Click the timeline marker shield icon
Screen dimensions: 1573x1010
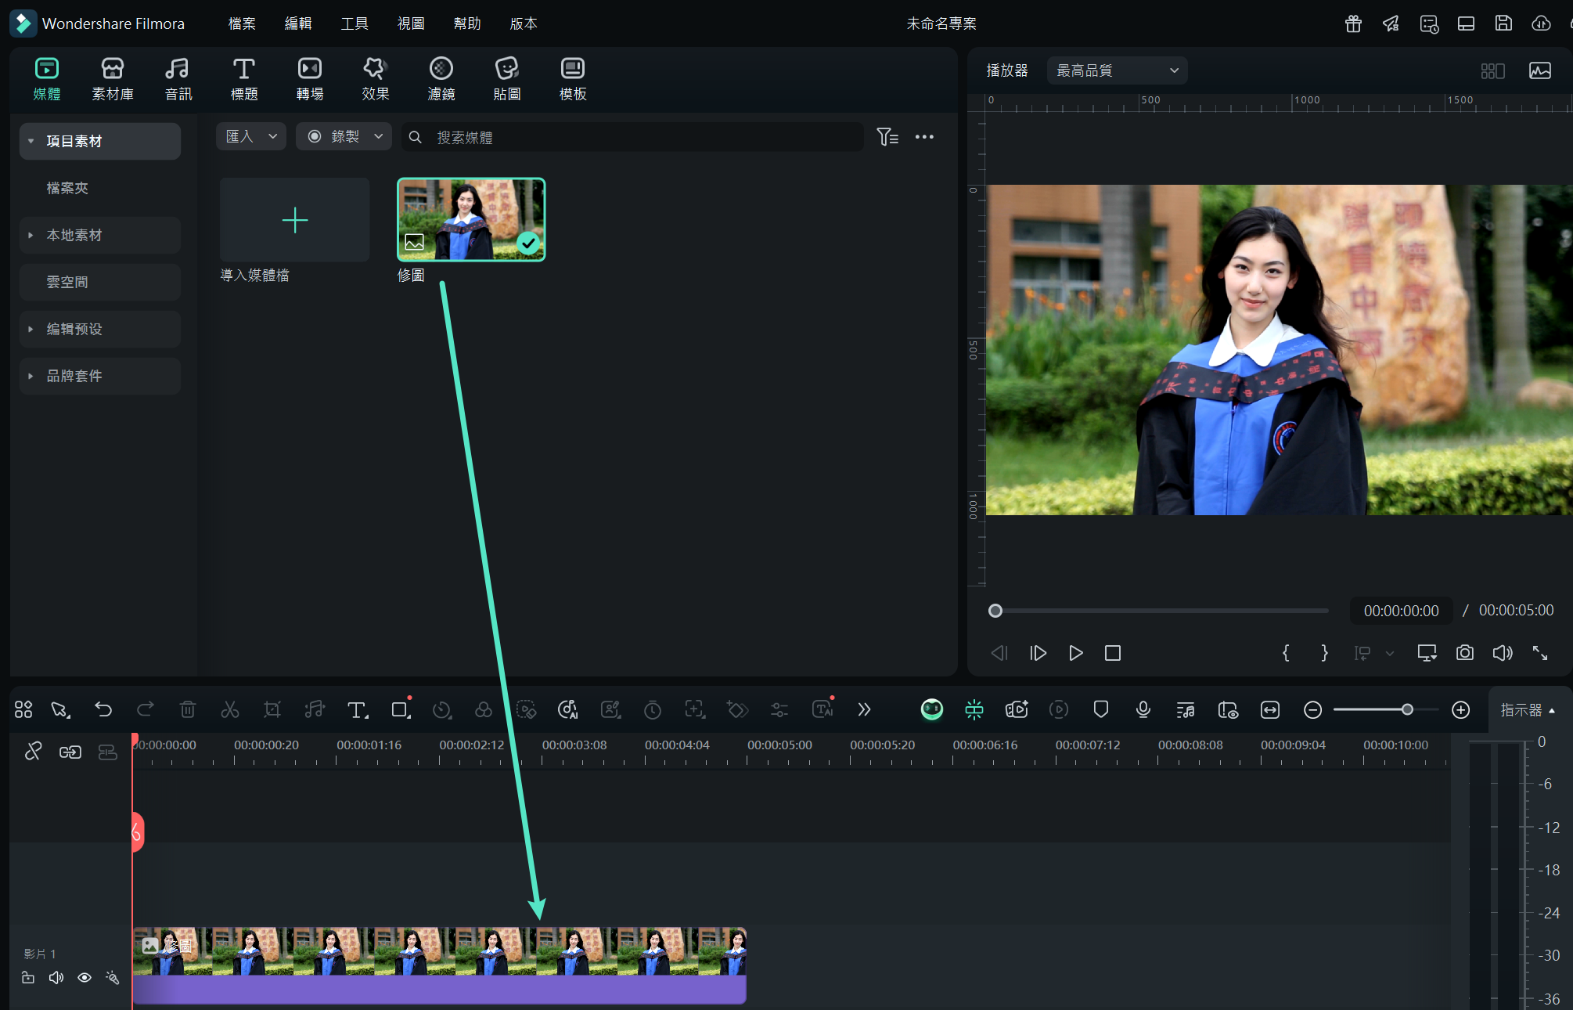(x=1101, y=709)
